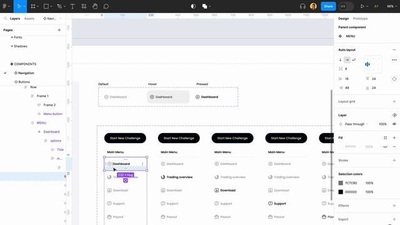Click the mask contrast icon in toolbar

pos(193,6)
